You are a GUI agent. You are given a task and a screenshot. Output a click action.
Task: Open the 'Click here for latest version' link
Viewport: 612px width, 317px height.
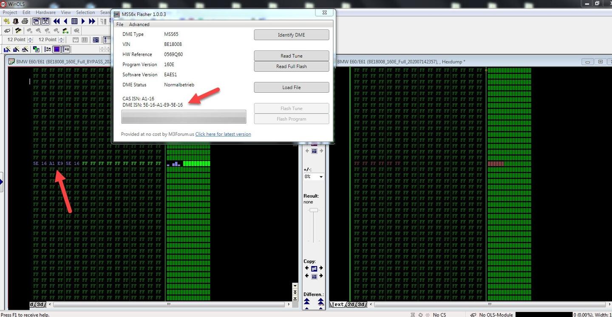pyautogui.click(x=223, y=134)
